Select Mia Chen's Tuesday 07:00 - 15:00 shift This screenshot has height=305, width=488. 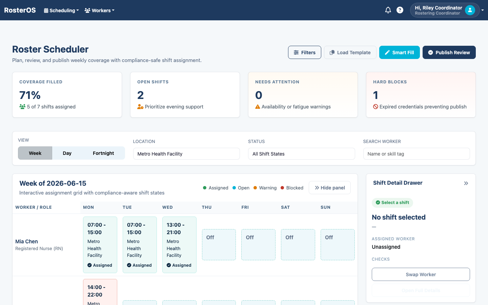coord(140,245)
